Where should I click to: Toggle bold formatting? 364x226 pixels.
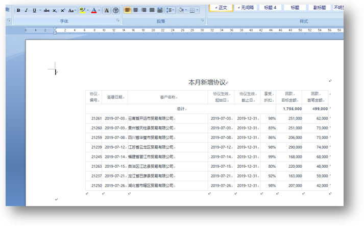pyautogui.click(x=18, y=10)
